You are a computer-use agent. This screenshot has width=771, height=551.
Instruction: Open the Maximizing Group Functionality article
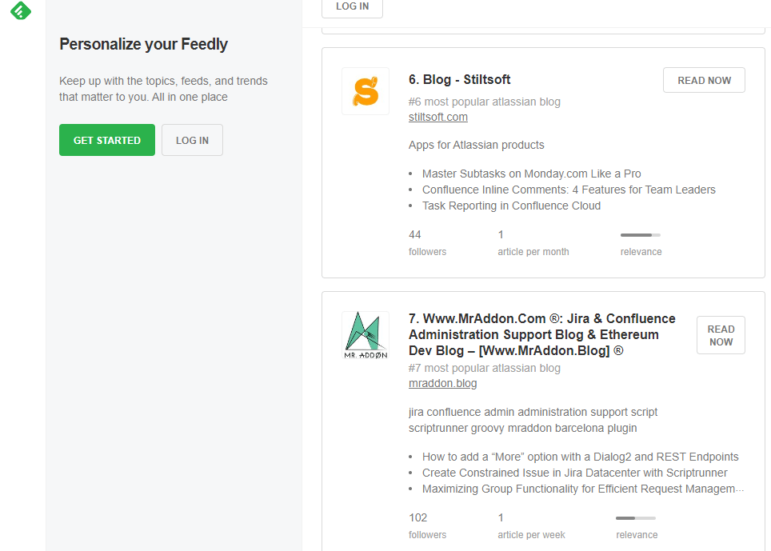pyautogui.click(x=582, y=489)
